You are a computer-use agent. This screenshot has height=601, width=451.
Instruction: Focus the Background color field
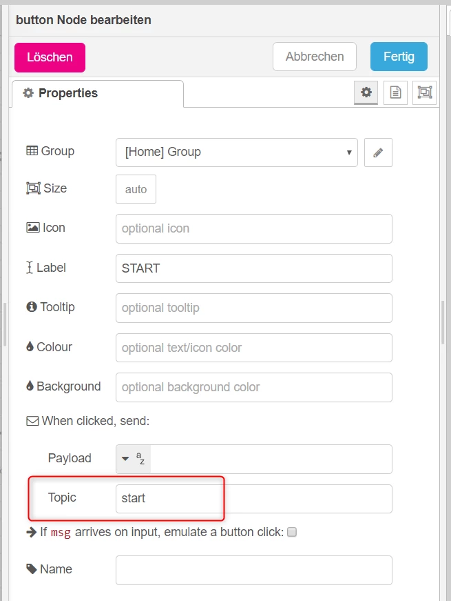[x=254, y=387]
